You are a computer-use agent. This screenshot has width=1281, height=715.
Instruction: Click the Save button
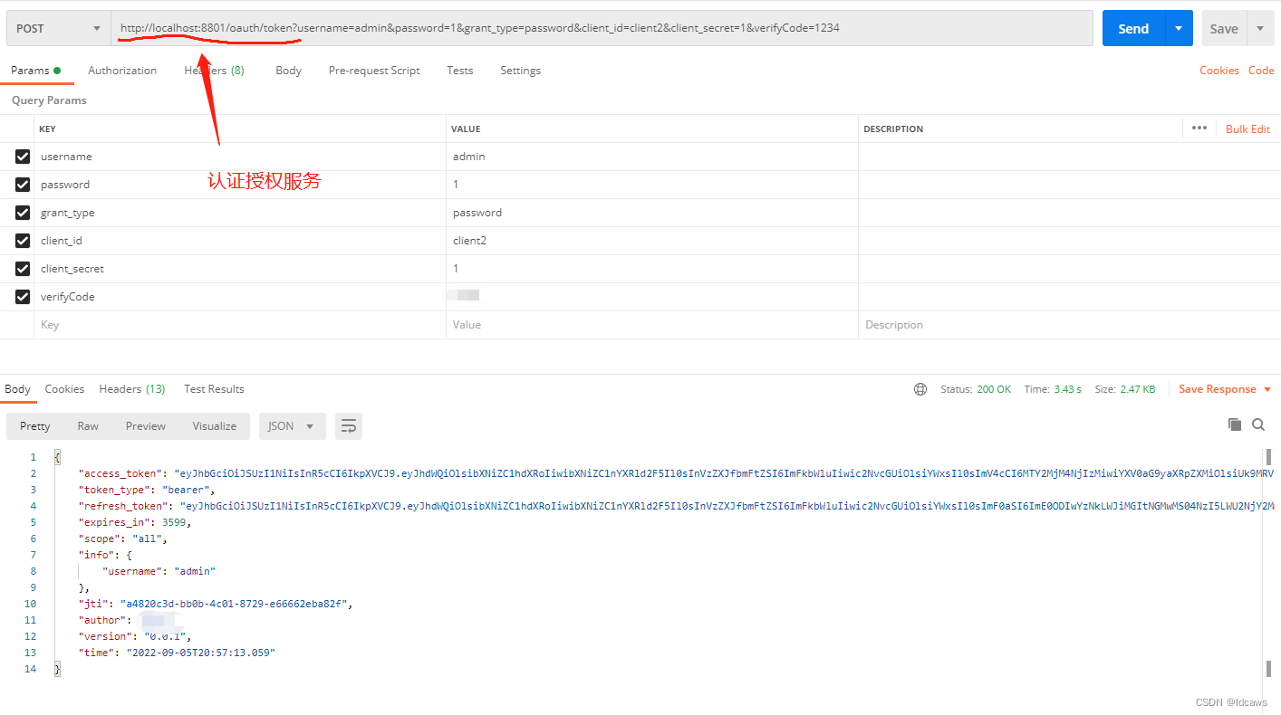(1224, 28)
